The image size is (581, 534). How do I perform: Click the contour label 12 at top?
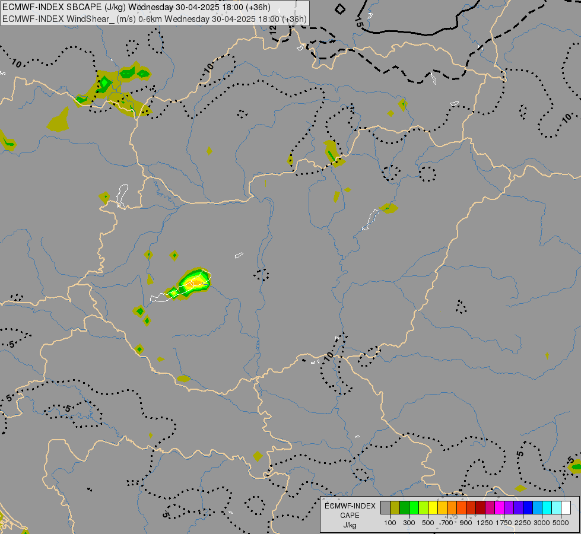click(x=273, y=30)
